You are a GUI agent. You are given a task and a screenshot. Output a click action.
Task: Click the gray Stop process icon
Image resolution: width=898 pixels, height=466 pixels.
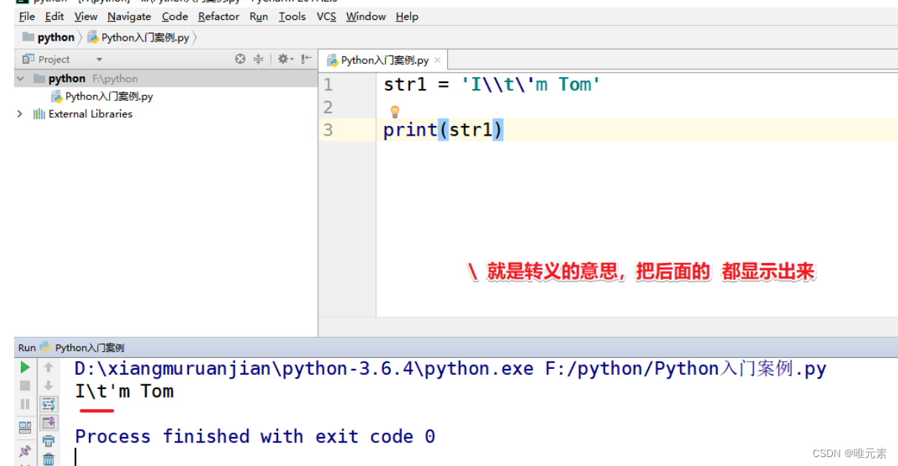point(25,385)
